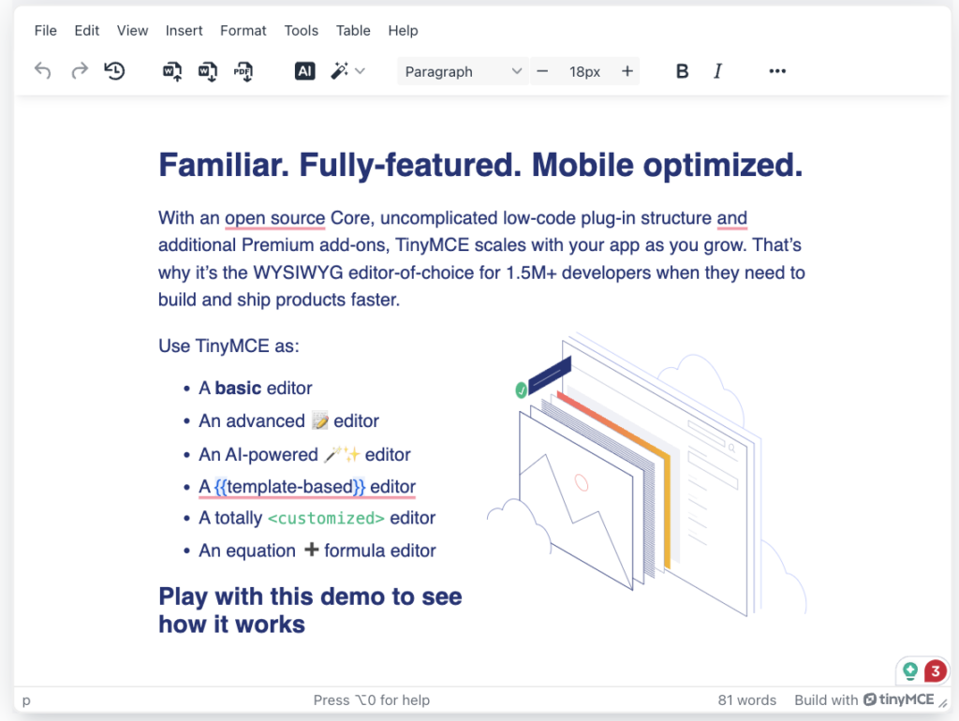Expand the AI magic wand shortcuts dropdown

pos(348,71)
